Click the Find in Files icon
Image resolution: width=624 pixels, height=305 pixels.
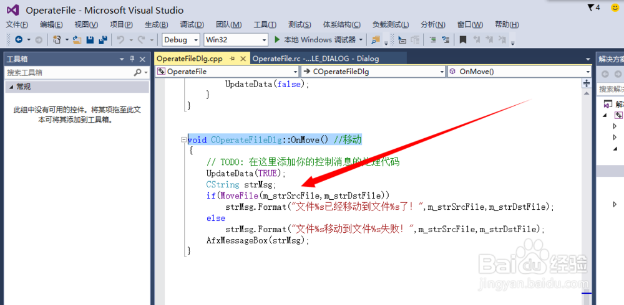pos(375,40)
